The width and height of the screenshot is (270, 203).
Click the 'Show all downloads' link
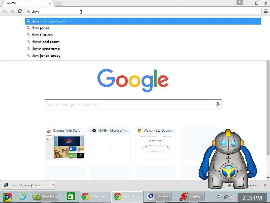[x=253, y=186]
